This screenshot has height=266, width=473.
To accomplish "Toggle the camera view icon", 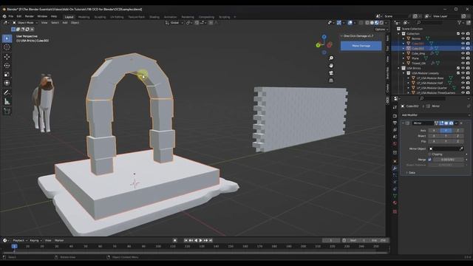I will [x=331, y=73].
